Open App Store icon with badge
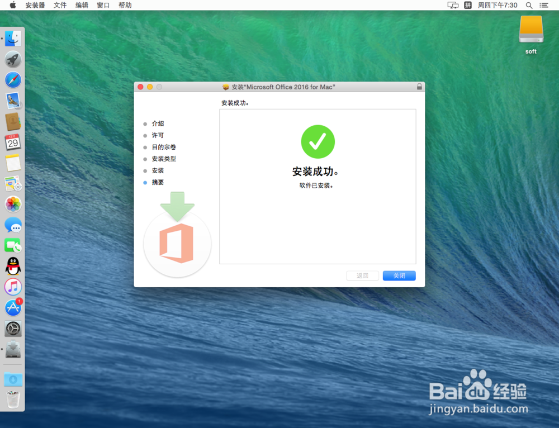 coord(13,307)
